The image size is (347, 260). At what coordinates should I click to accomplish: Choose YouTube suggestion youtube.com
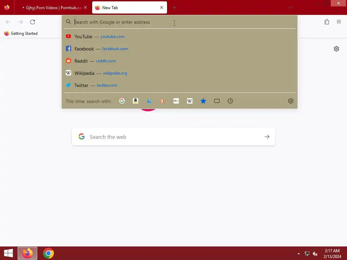click(180, 37)
